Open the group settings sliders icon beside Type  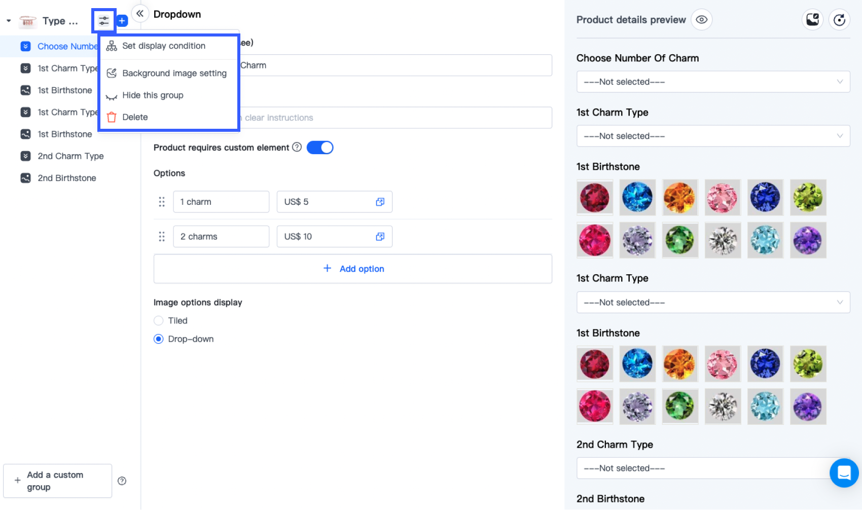pyautogui.click(x=103, y=20)
